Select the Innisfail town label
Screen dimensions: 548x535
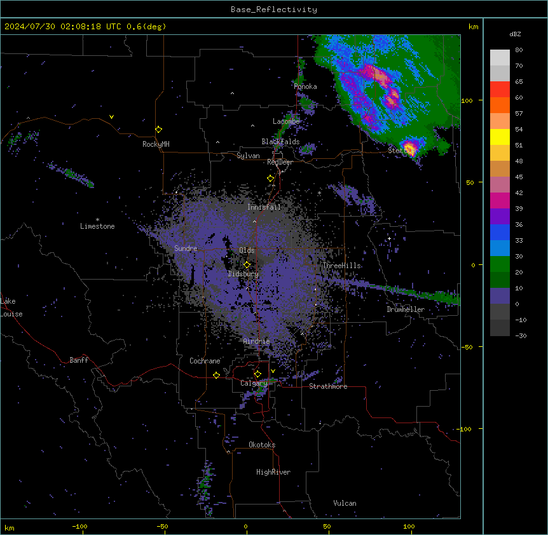coord(264,207)
